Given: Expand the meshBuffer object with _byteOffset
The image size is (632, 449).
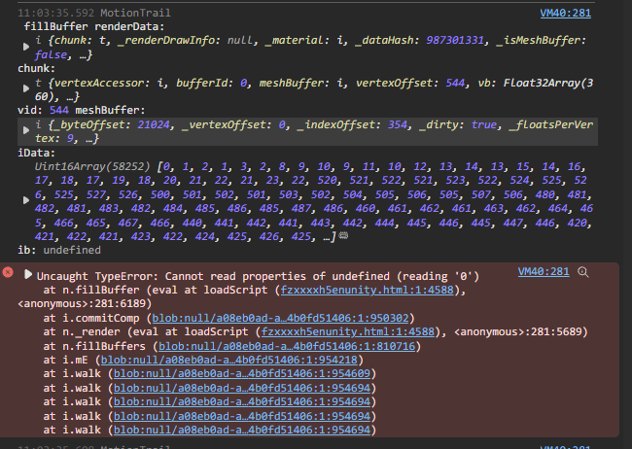Looking at the screenshot, I should pyautogui.click(x=26, y=130).
